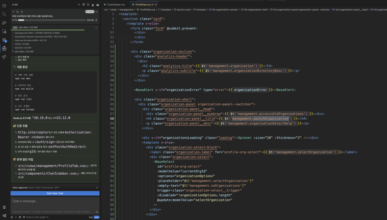Open the Explorer view in activity bar
The image size is (387, 220).
coord(4,5)
